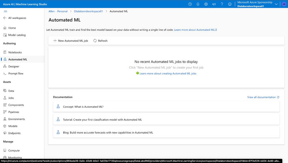The height and width of the screenshot is (163, 288).
Task: Click the Home house icon
Action: [x=5, y=28]
